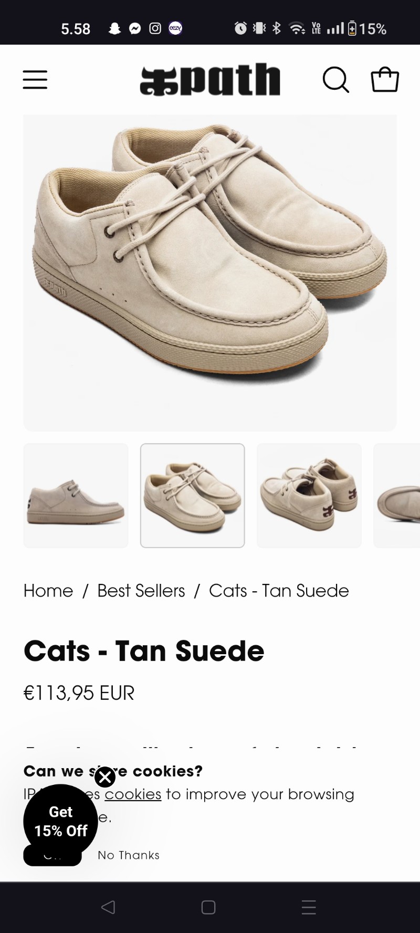Screen dimensions: 420x933
Task: Select pair front-view shoe thumbnail
Action: coord(193,496)
